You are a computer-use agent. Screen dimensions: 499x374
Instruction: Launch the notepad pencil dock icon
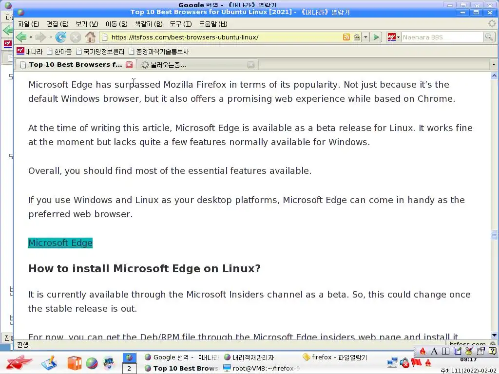coord(49,363)
